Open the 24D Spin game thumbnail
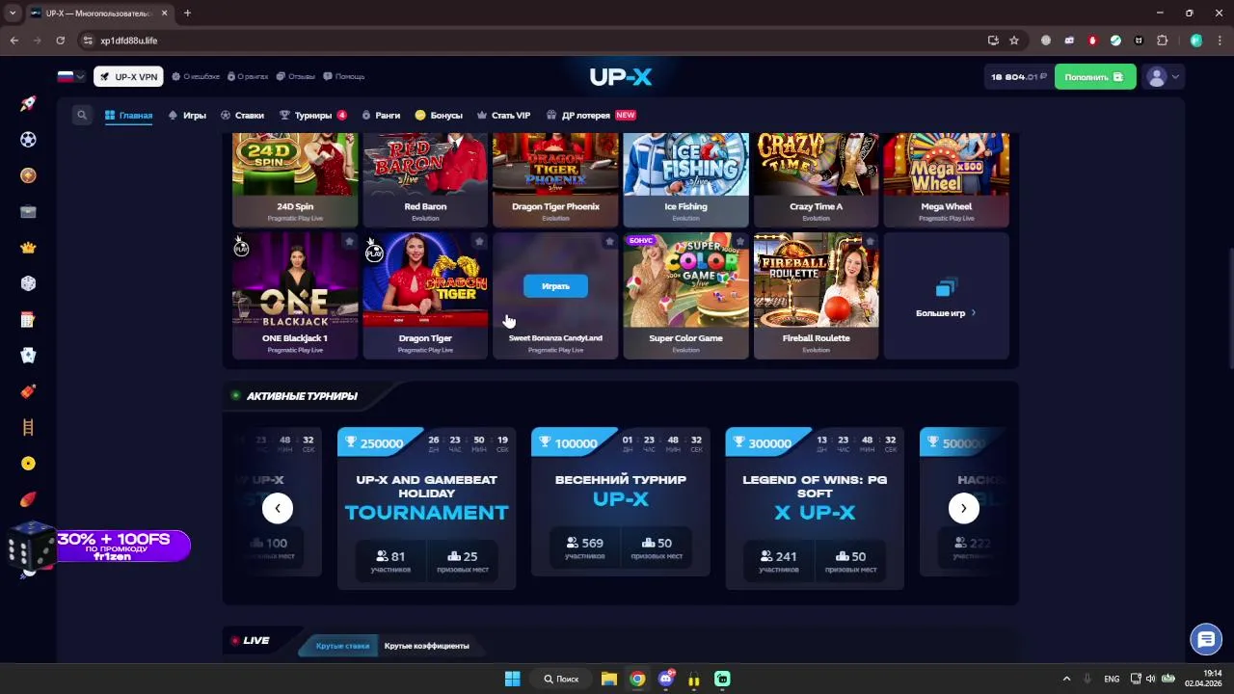Image resolution: width=1234 pixels, height=694 pixels. [x=295, y=179]
